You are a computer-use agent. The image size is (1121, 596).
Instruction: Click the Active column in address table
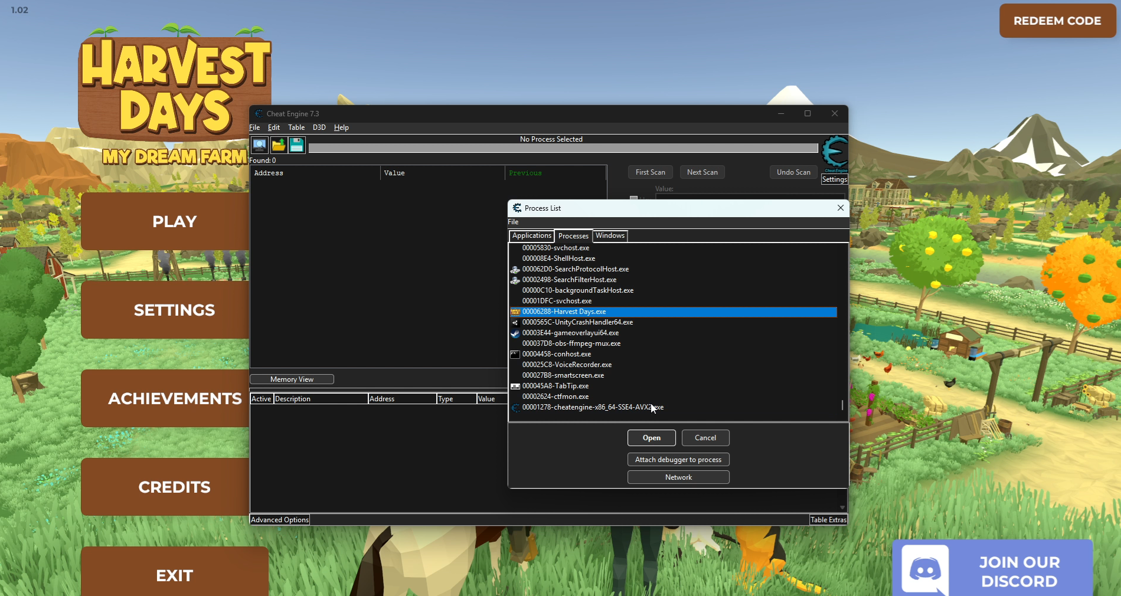point(261,399)
